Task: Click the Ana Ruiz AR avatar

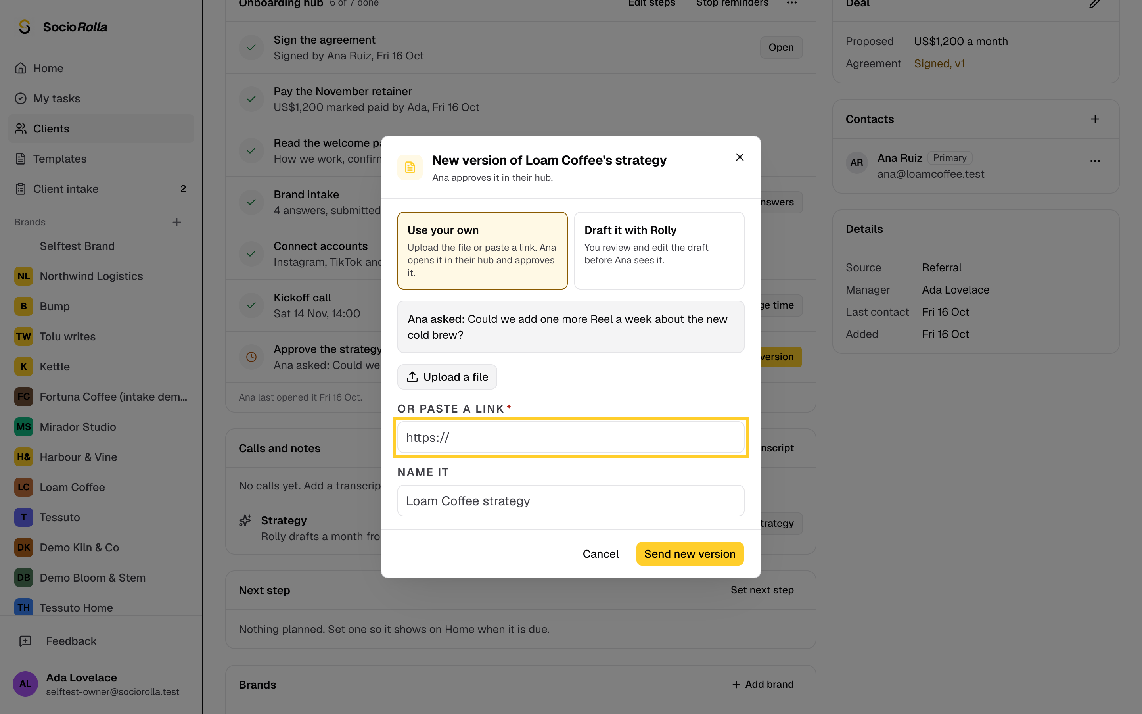Action: (x=856, y=163)
